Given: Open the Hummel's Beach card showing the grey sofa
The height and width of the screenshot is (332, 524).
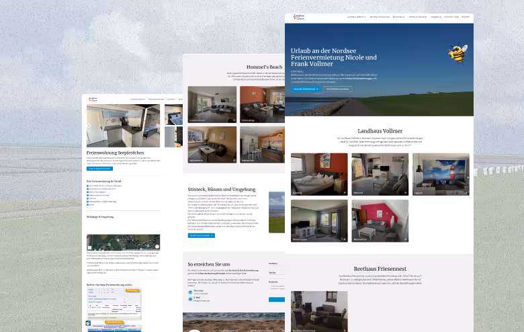Looking at the screenshot, I should [x=212, y=104].
